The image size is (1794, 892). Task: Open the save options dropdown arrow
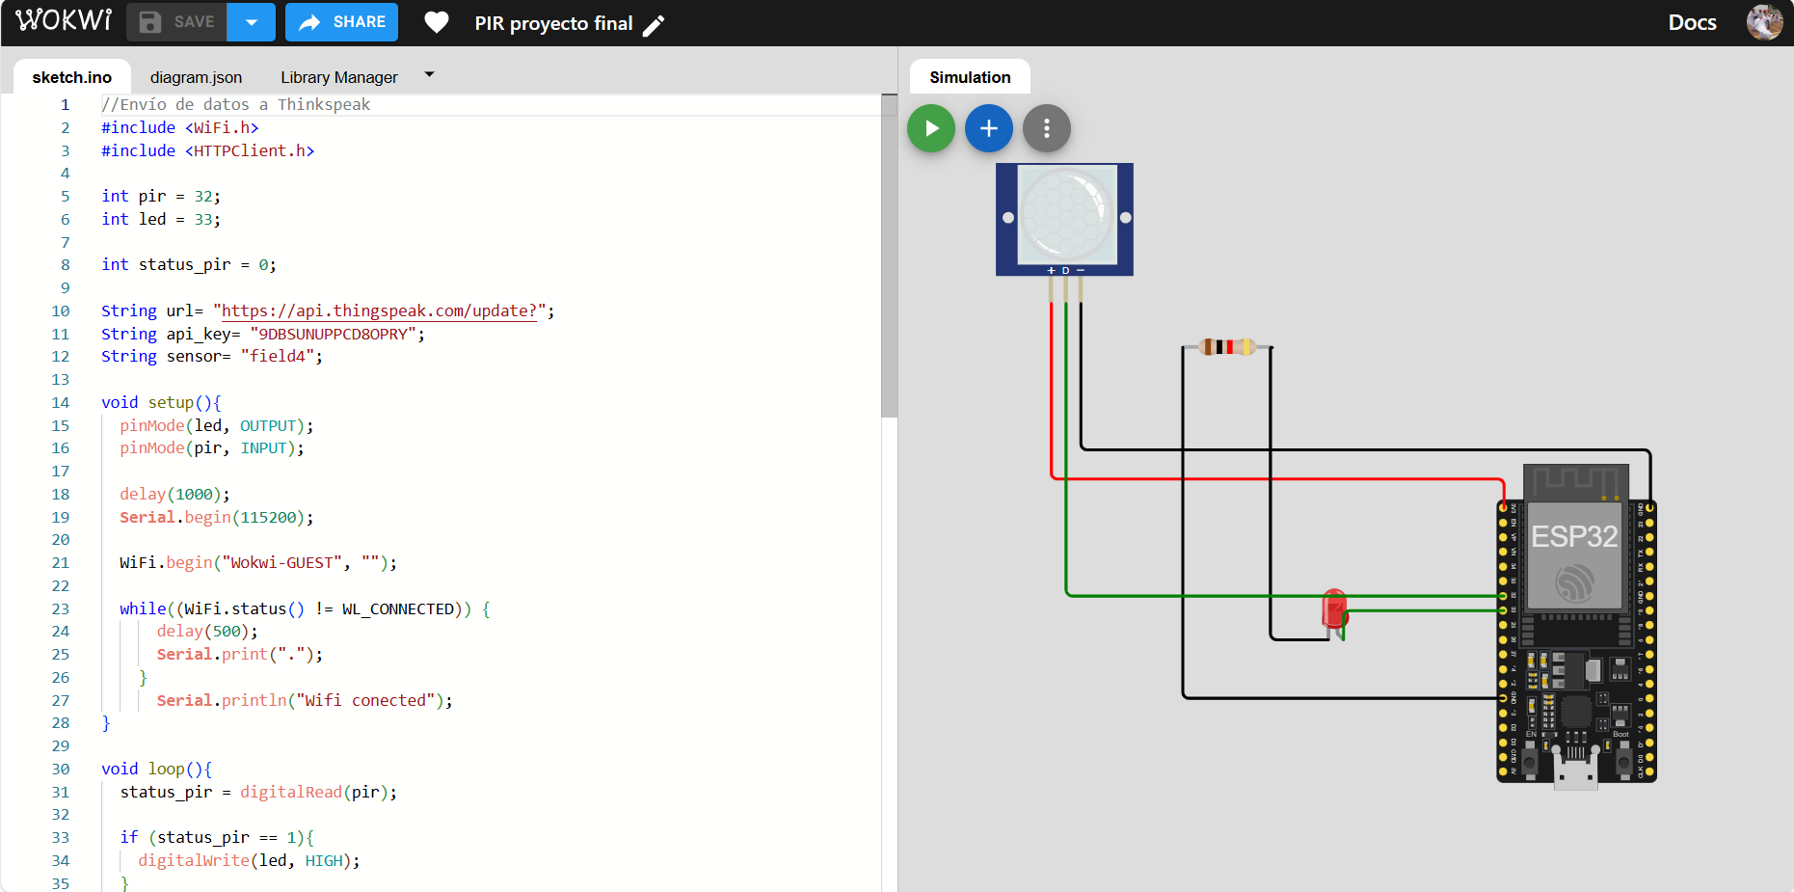point(252,22)
